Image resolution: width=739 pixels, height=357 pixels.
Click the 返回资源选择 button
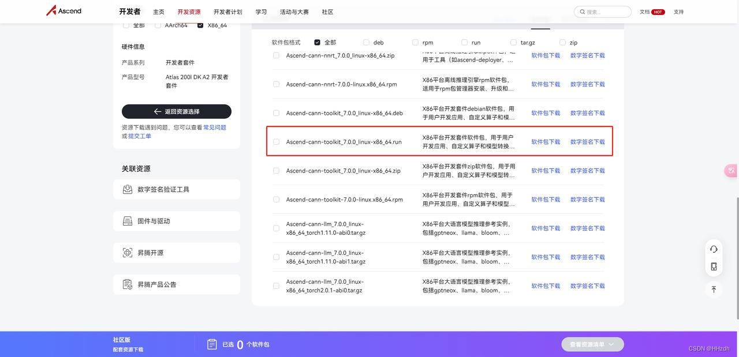[x=177, y=111]
